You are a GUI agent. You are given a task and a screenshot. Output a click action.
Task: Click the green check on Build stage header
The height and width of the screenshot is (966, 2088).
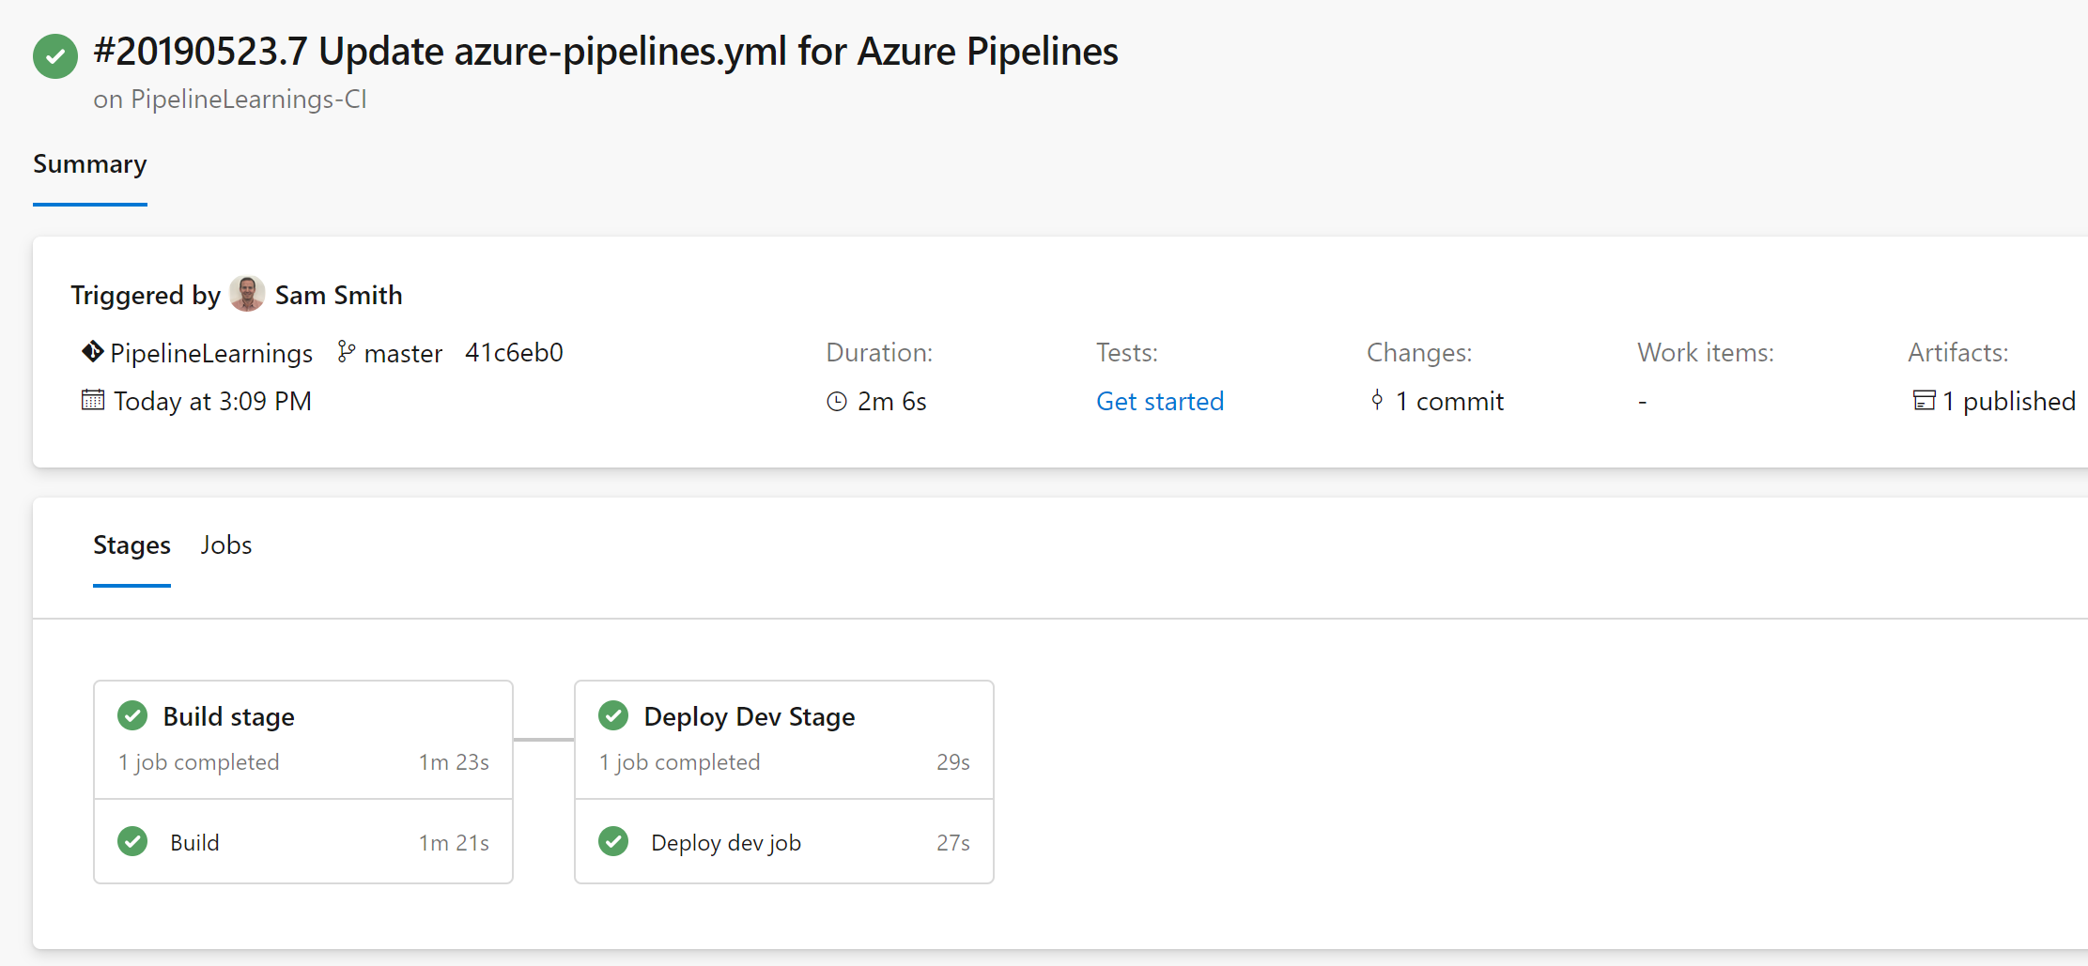[x=132, y=715]
